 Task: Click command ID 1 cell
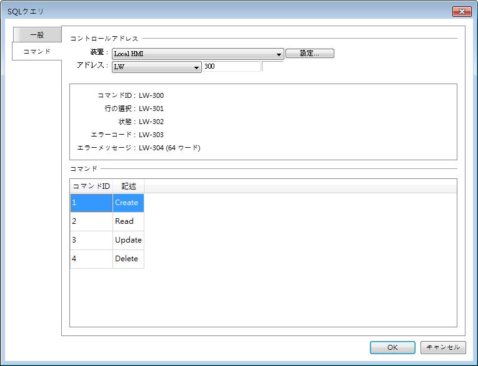pos(91,203)
